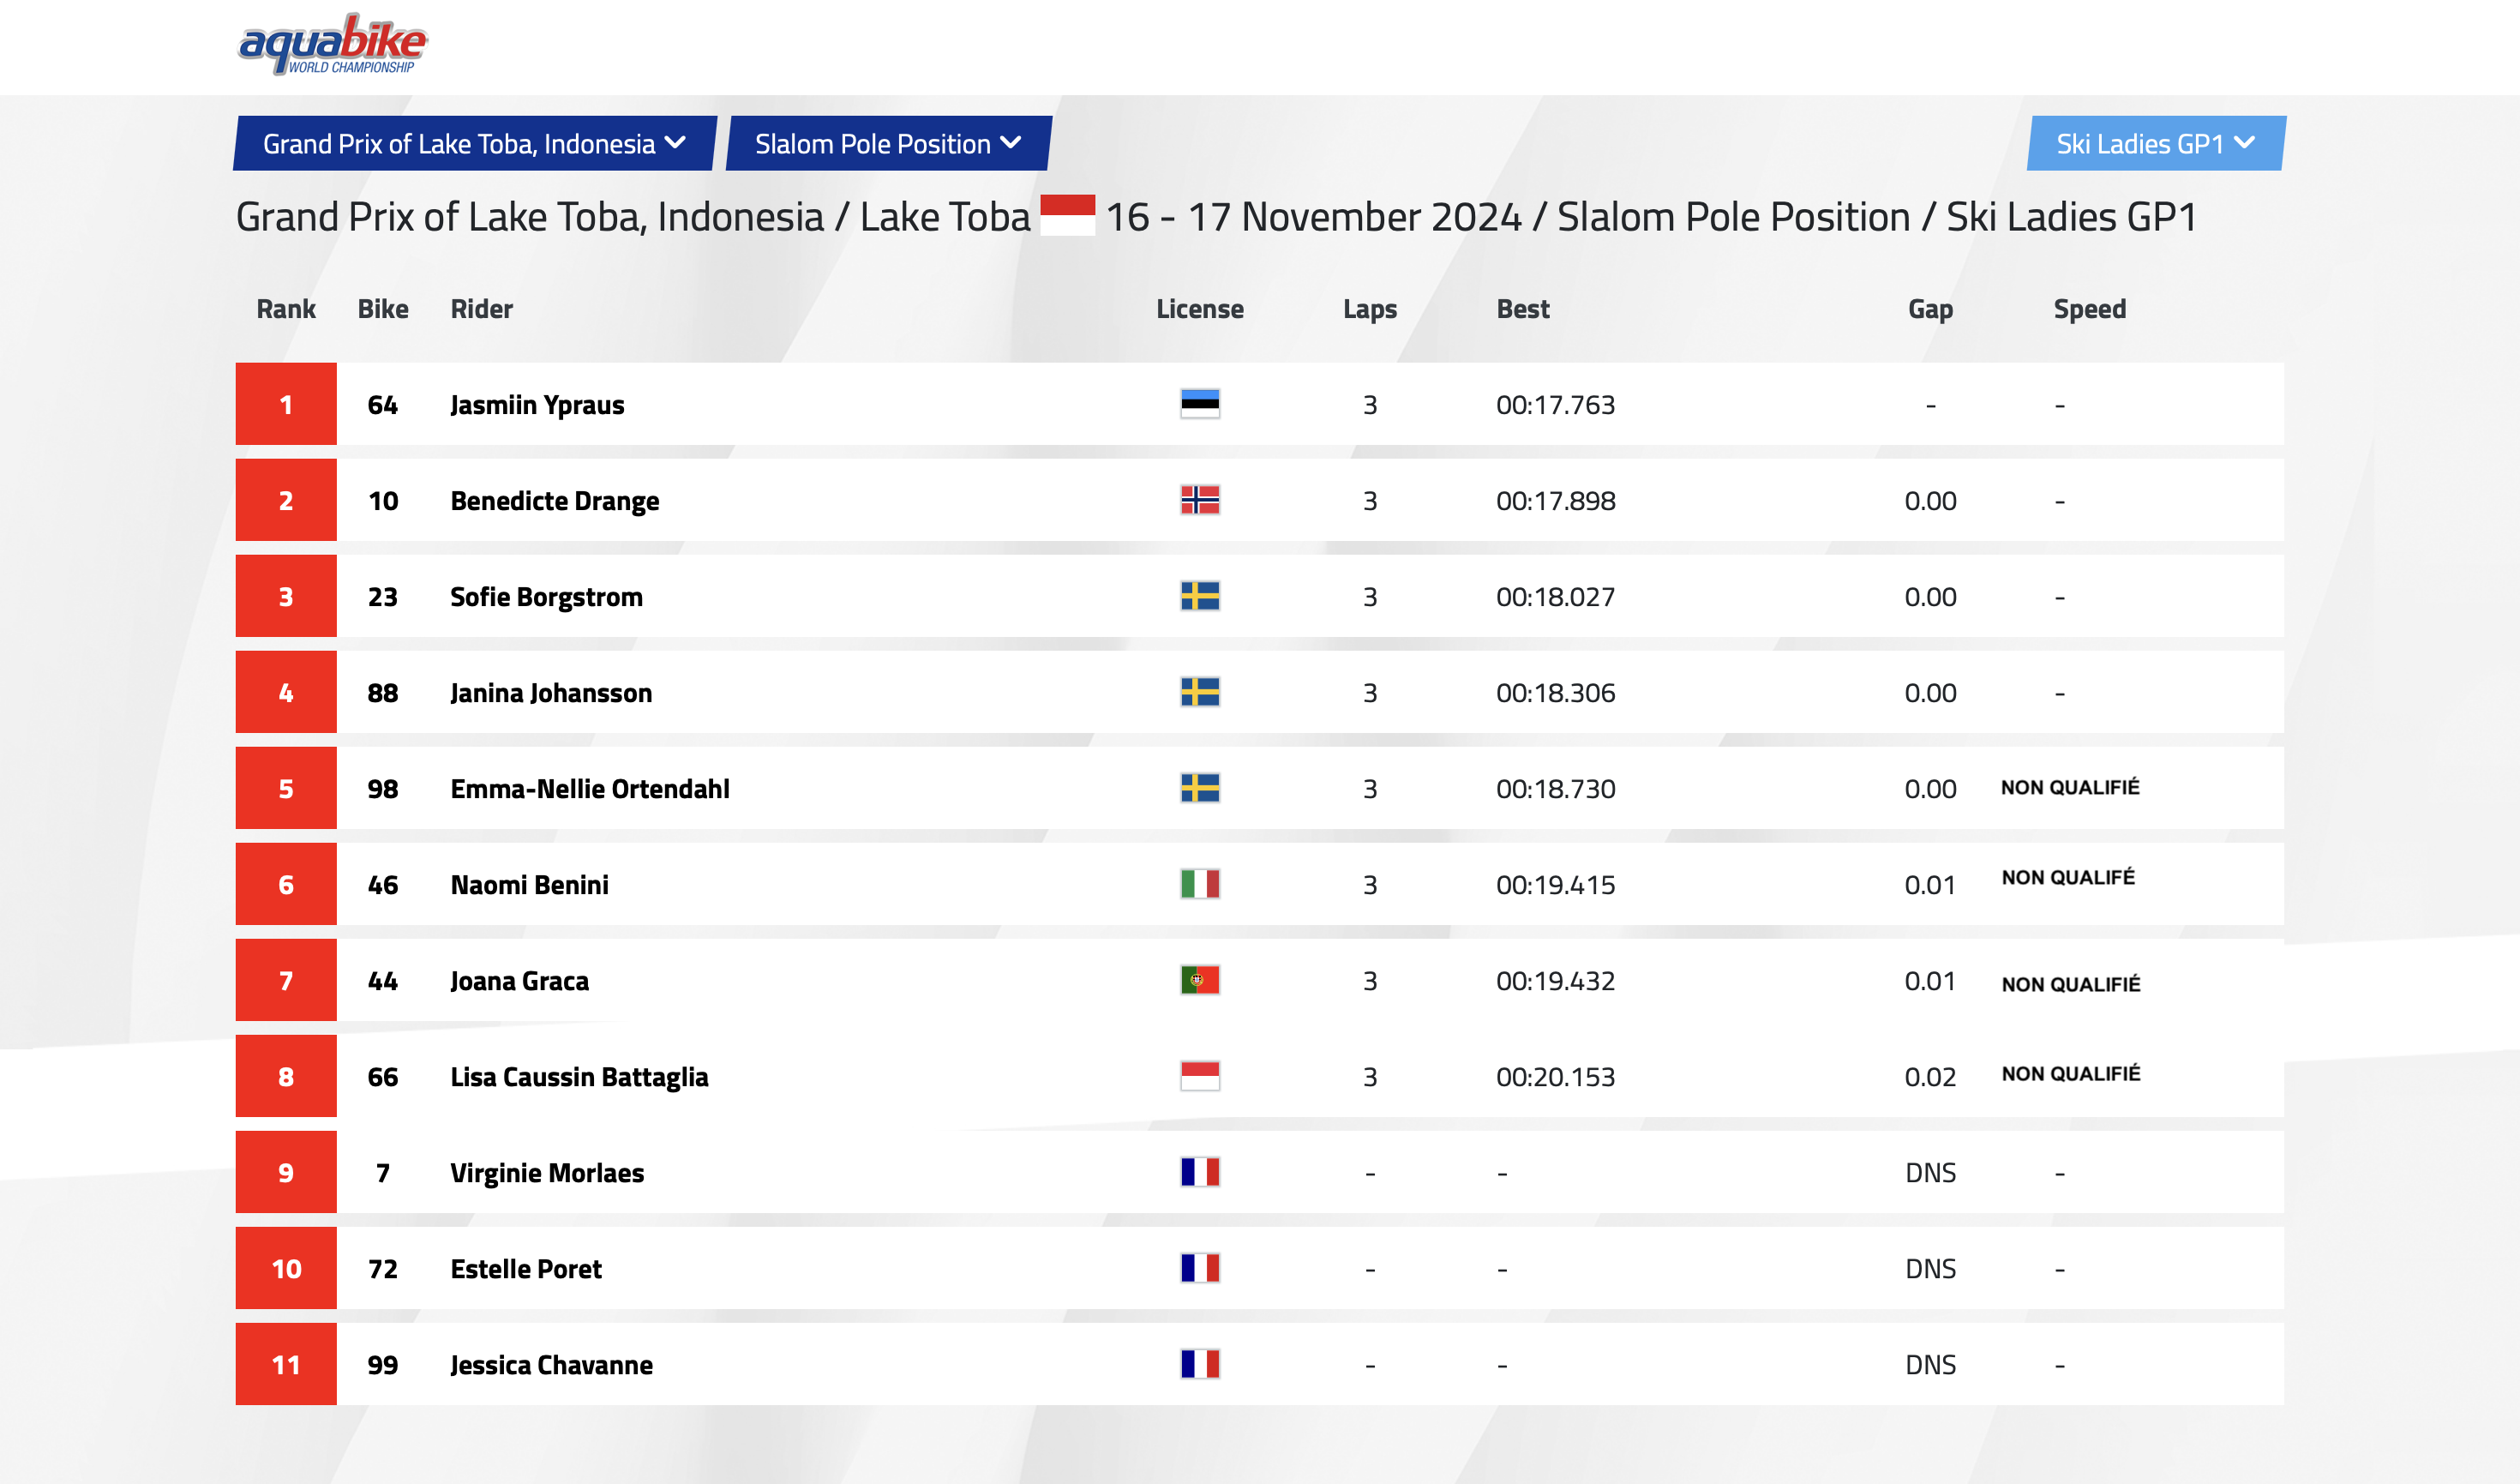Click the red rank 2 badge
This screenshot has height=1484, width=2520.
[x=286, y=500]
